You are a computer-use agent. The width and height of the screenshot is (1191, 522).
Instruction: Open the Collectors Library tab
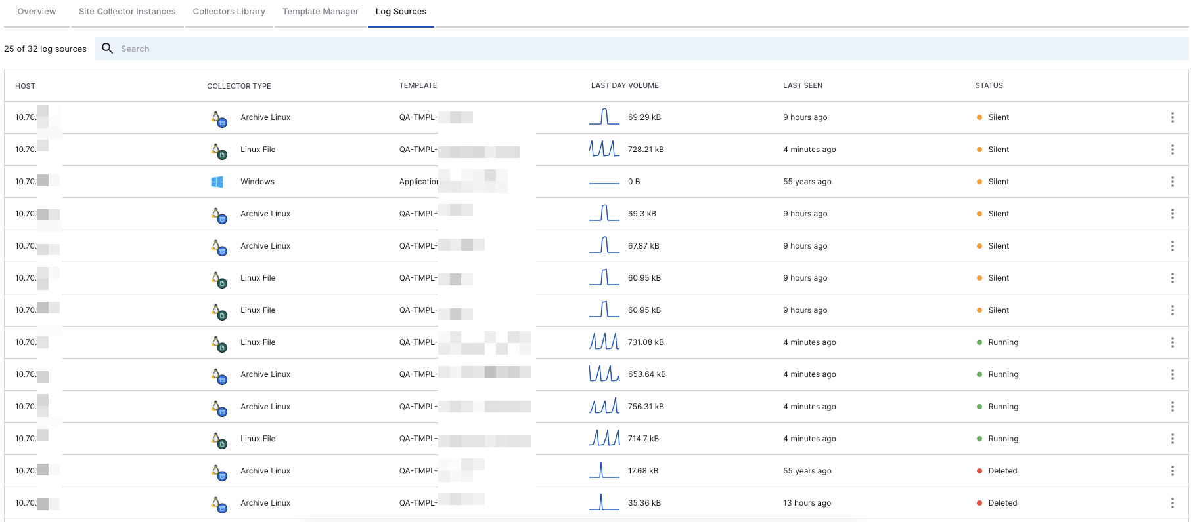tap(229, 12)
